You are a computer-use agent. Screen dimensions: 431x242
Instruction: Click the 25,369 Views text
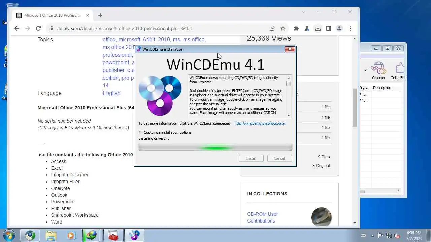pyautogui.click(x=269, y=38)
